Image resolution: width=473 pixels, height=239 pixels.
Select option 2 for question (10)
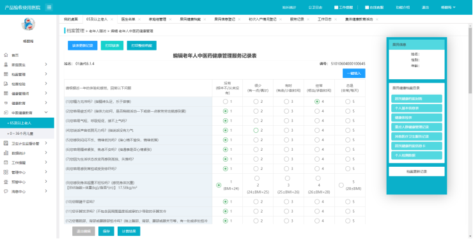coord(256,201)
